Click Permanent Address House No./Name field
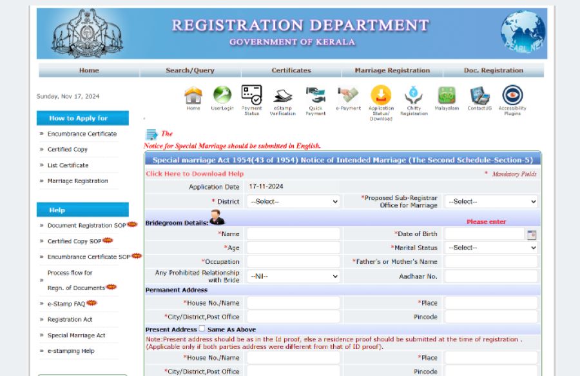The image size is (580, 376). coord(293,303)
